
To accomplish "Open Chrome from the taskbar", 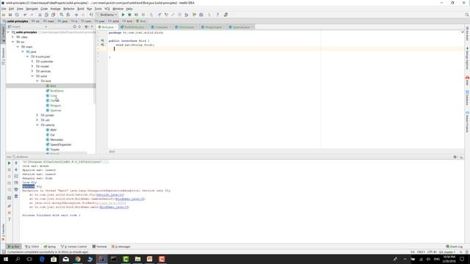I will click(78, 259).
